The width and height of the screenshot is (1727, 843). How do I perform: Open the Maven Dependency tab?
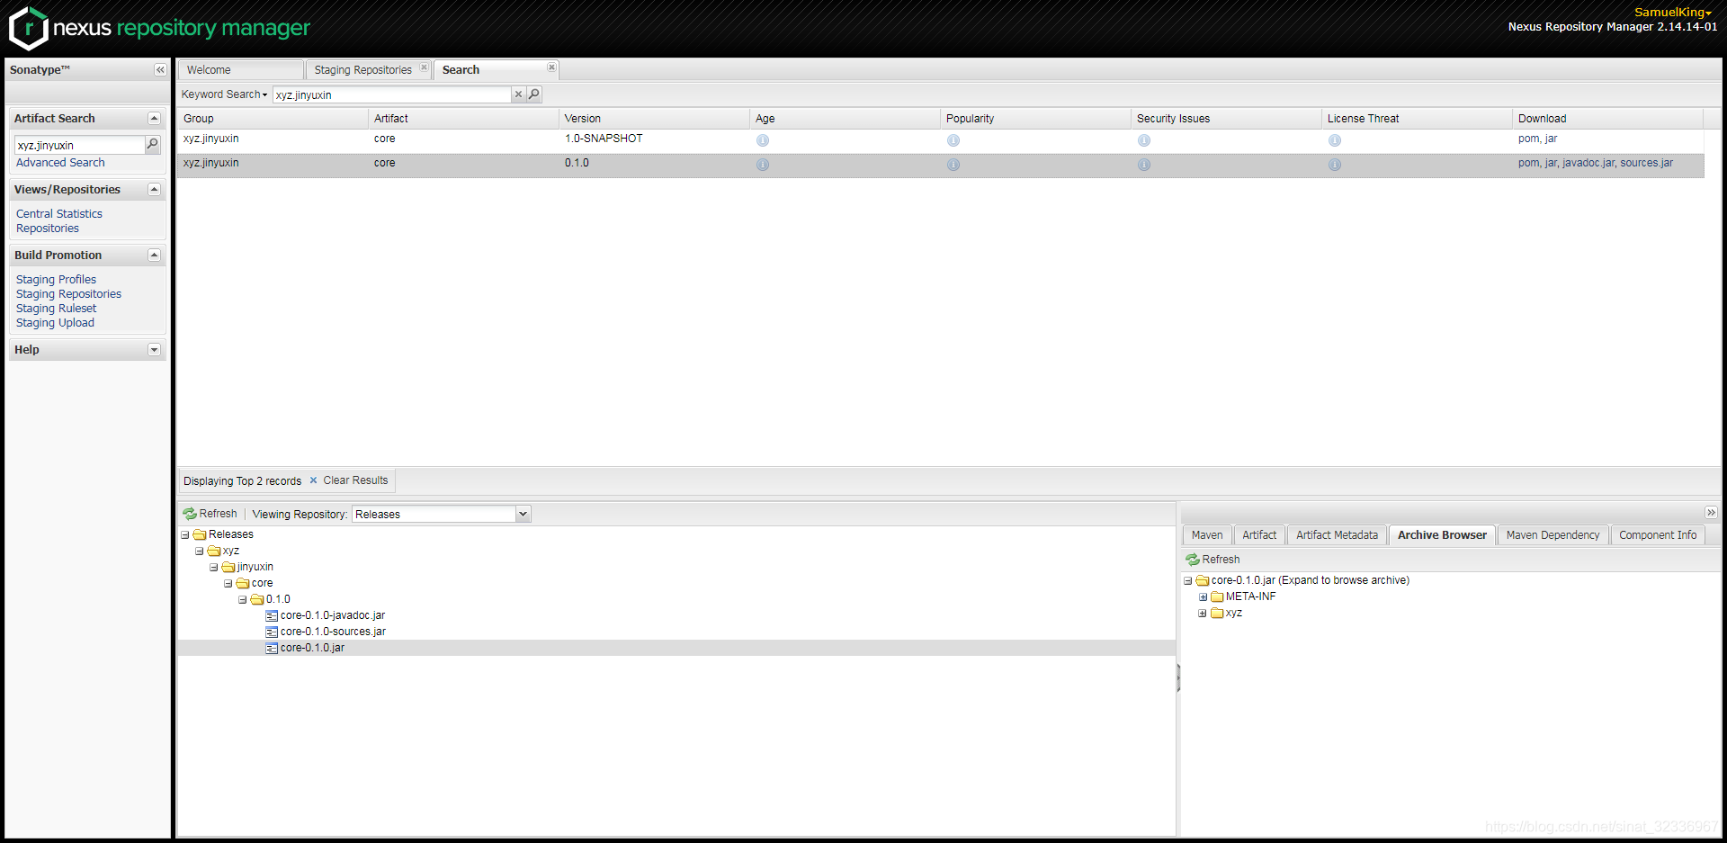[x=1553, y=534]
